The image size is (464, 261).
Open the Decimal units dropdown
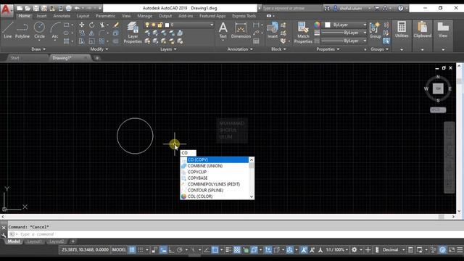393,250
